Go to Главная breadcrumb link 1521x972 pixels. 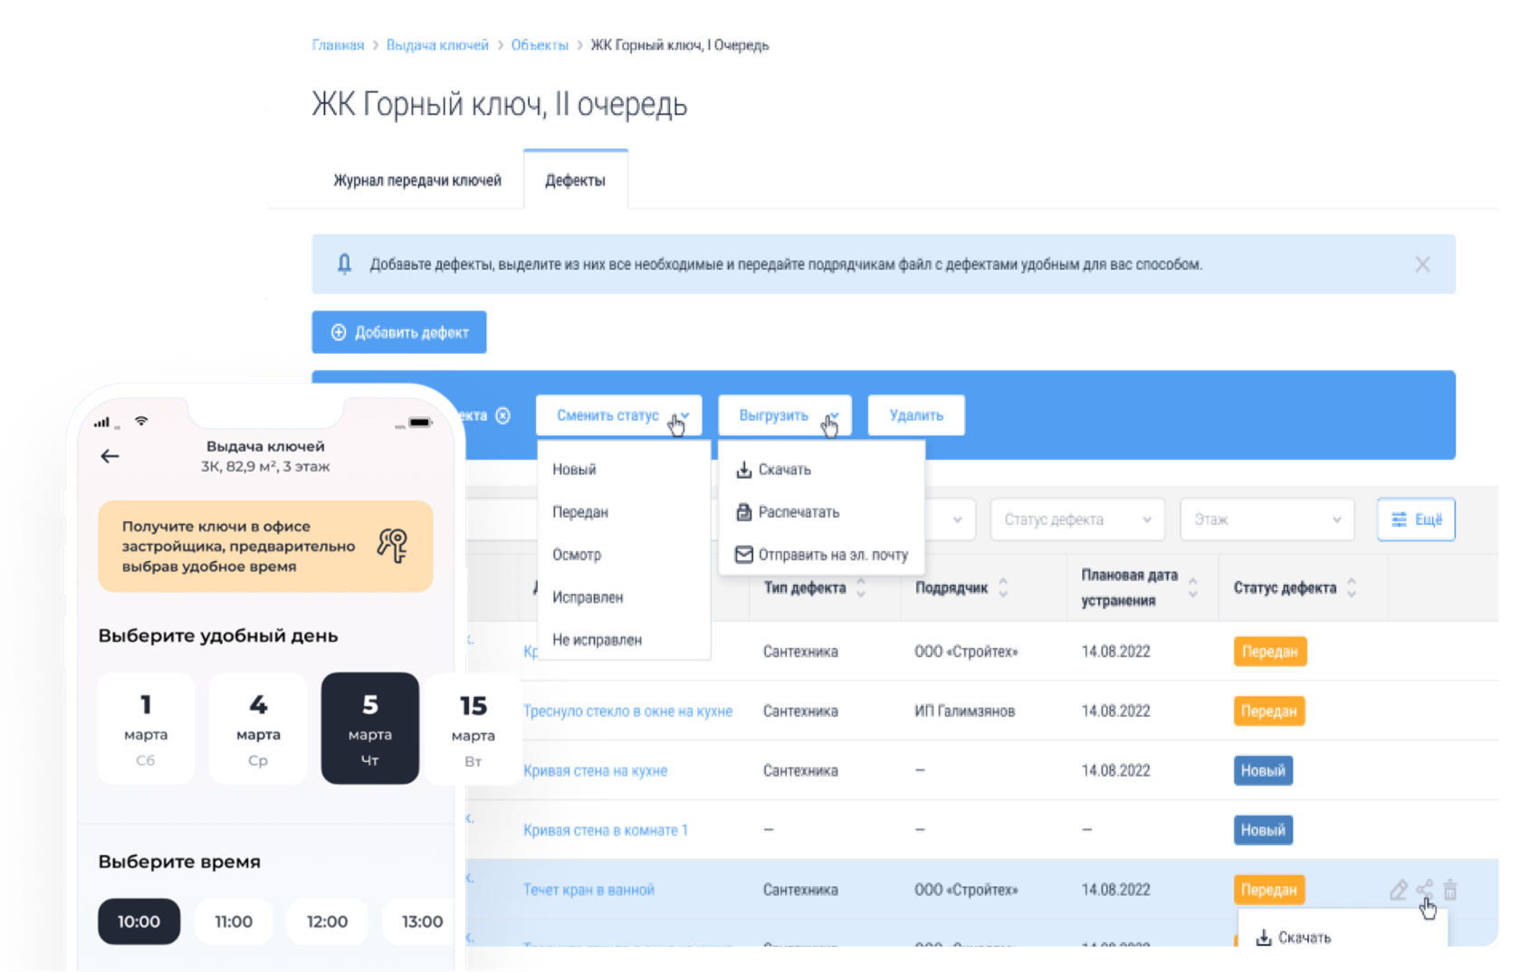click(x=338, y=44)
